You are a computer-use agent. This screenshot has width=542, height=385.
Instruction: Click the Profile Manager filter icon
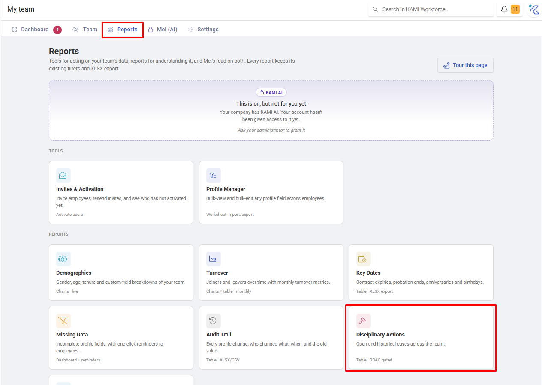[x=214, y=176]
